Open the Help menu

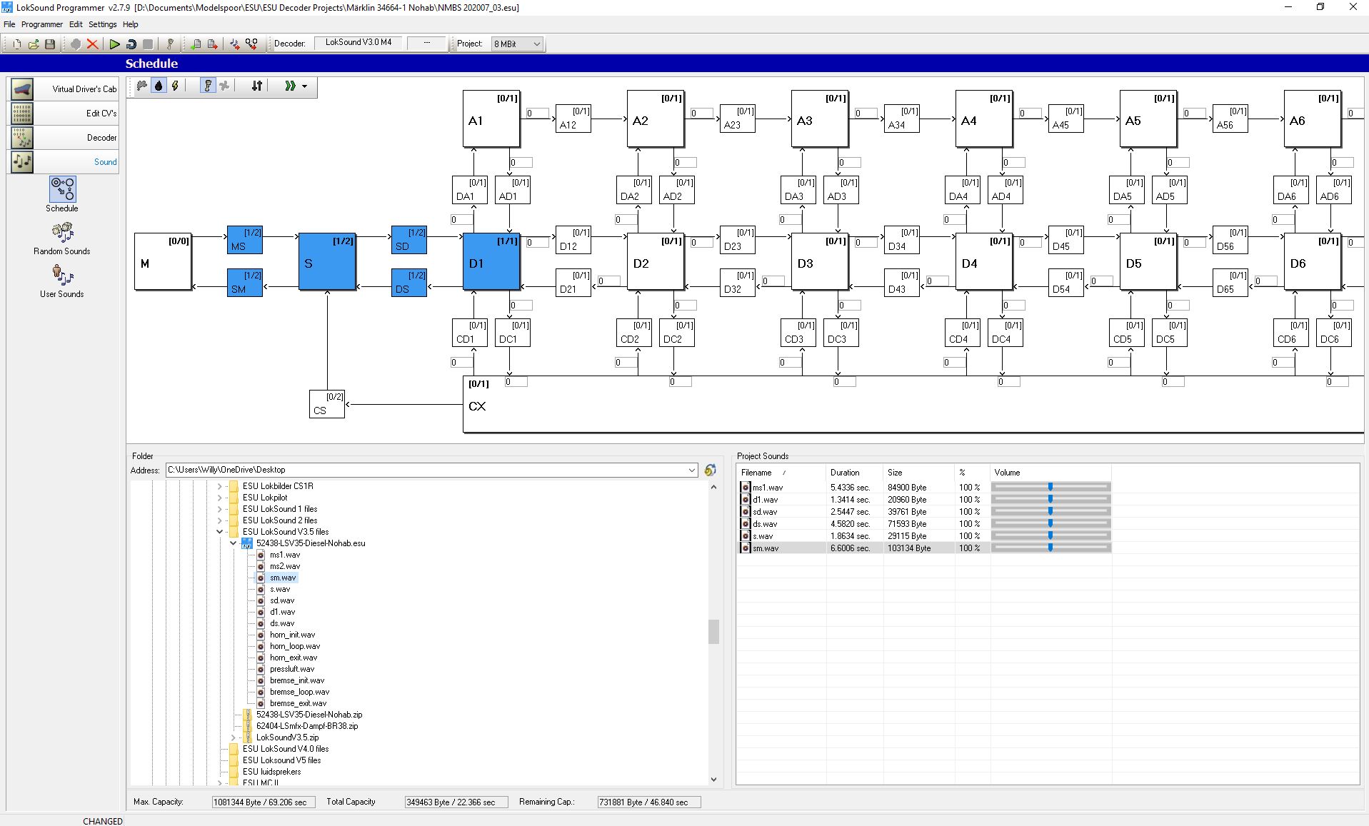click(x=131, y=24)
